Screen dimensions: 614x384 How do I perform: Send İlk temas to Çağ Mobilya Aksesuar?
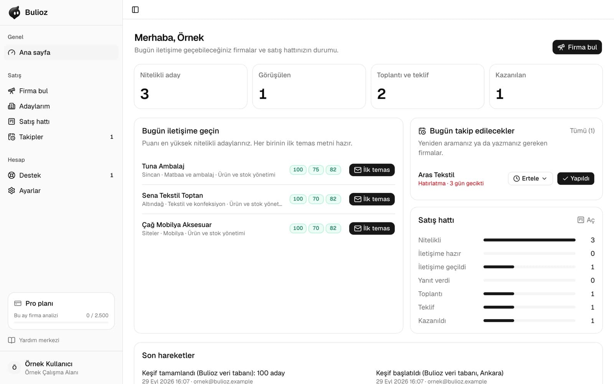(x=372, y=228)
